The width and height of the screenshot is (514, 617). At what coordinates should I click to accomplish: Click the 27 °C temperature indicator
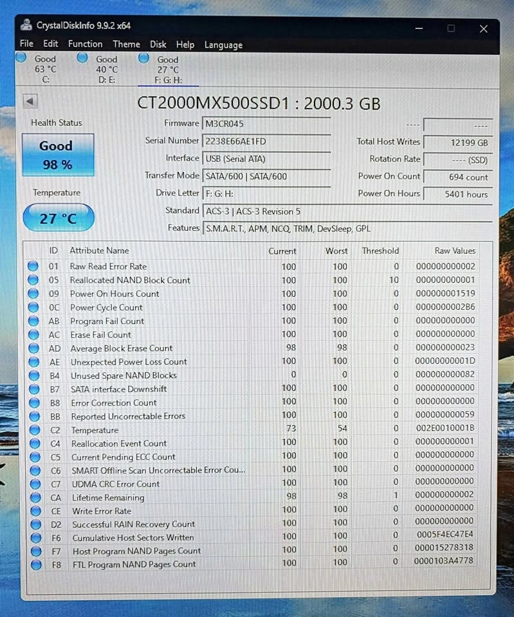pyautogui.click(x=59, y=218)
